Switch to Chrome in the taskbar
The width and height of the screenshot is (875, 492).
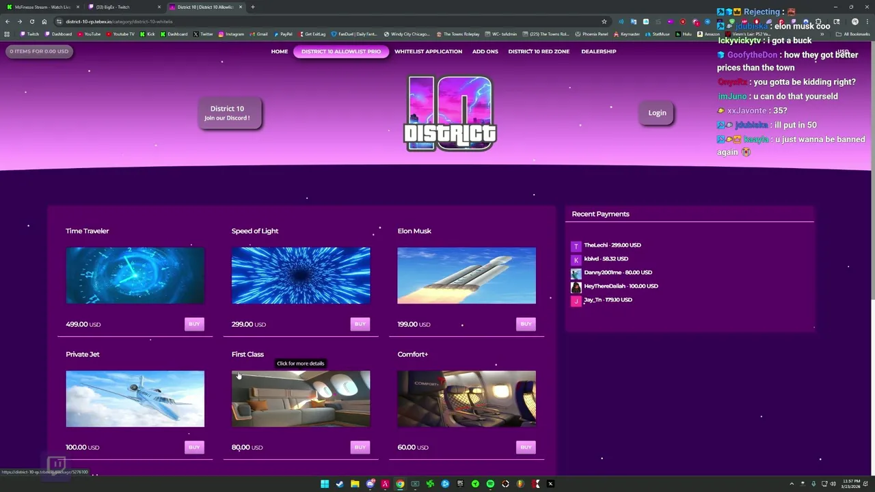[x=400, y=484]
